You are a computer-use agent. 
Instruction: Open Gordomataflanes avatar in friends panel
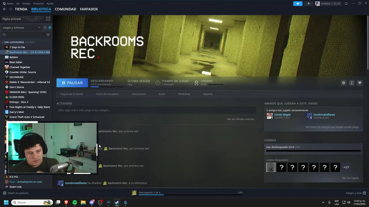point(309,116)
